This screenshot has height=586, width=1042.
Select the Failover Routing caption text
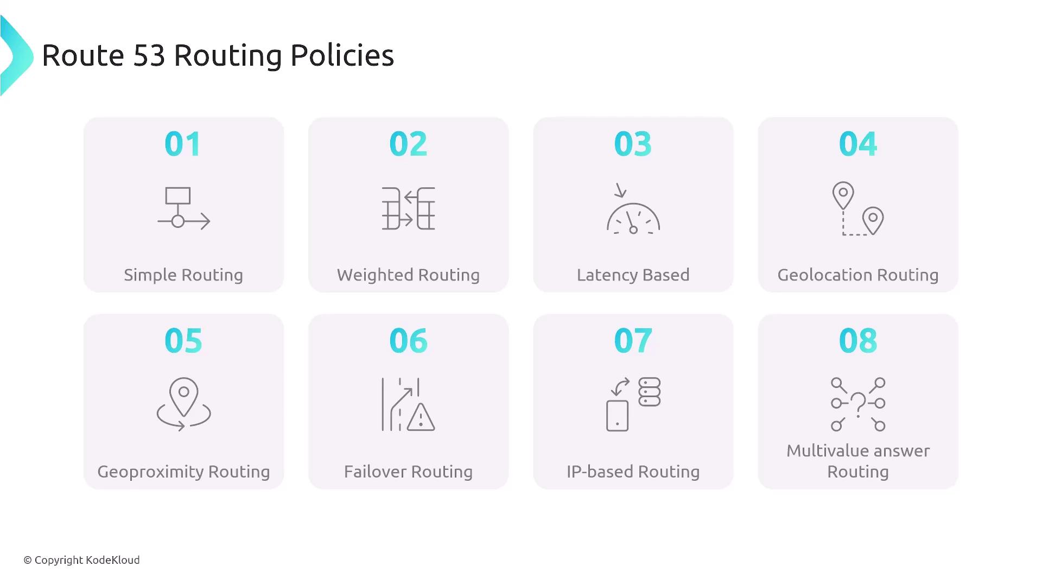(x=408, y=472)
